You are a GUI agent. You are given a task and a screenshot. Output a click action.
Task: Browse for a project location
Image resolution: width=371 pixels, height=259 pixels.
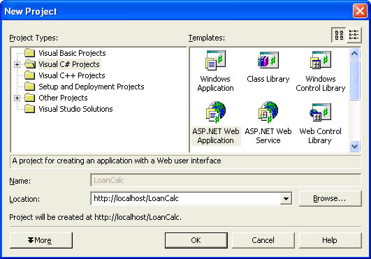pos(330,198)
